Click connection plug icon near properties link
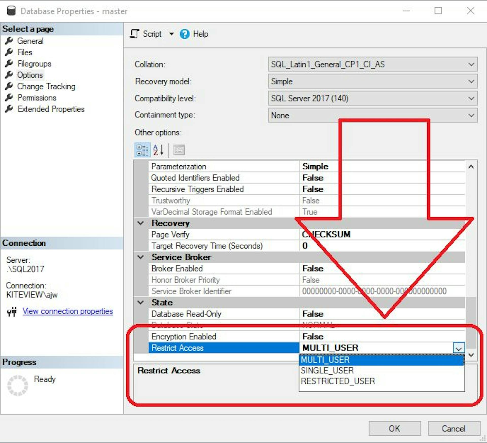The image size is (487, 443). coord(12,311)
